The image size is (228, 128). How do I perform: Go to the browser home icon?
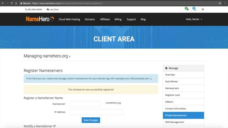coord(16,3)
